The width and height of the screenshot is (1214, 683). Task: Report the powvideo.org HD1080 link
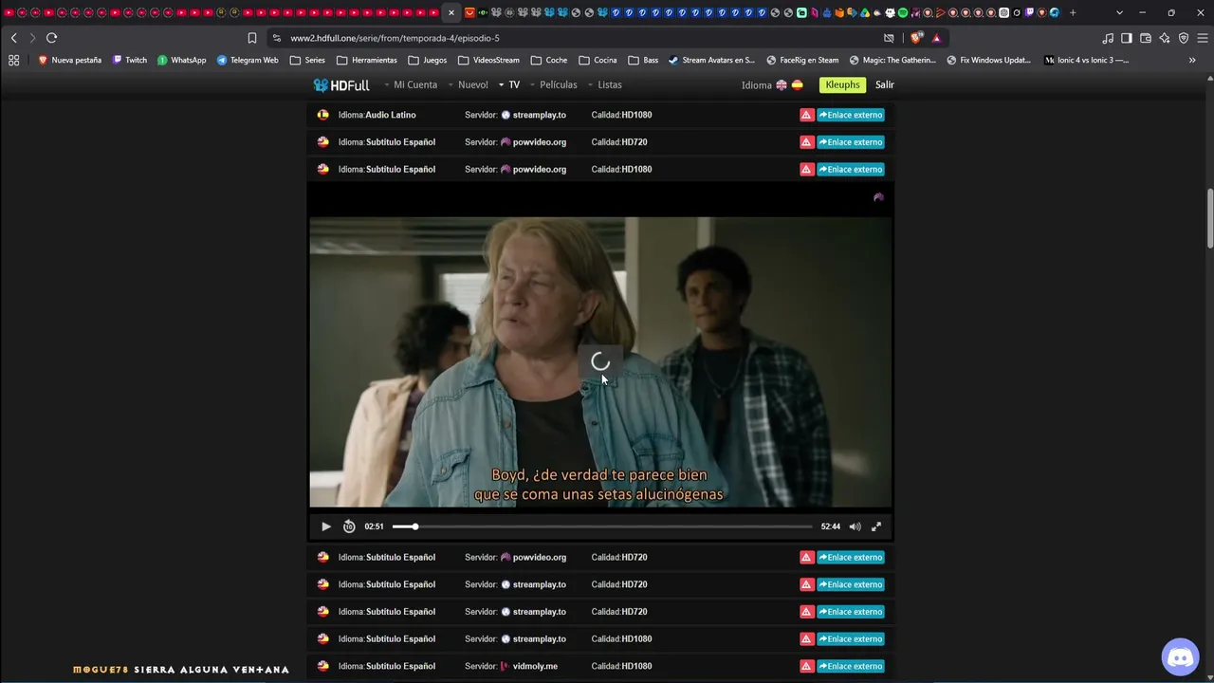[806, 170]
